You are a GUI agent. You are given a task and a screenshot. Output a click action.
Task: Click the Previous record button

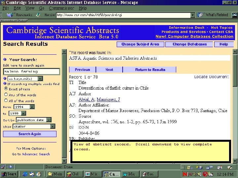click(82, 70)
